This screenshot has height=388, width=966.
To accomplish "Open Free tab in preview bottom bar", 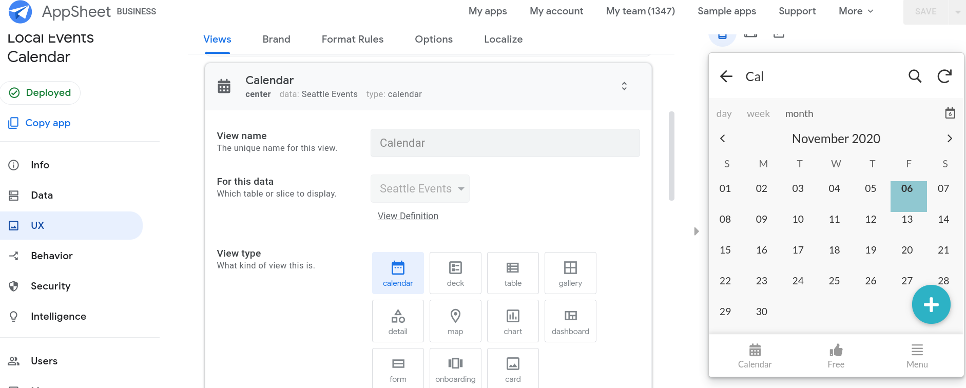I will tap(836, 356).
